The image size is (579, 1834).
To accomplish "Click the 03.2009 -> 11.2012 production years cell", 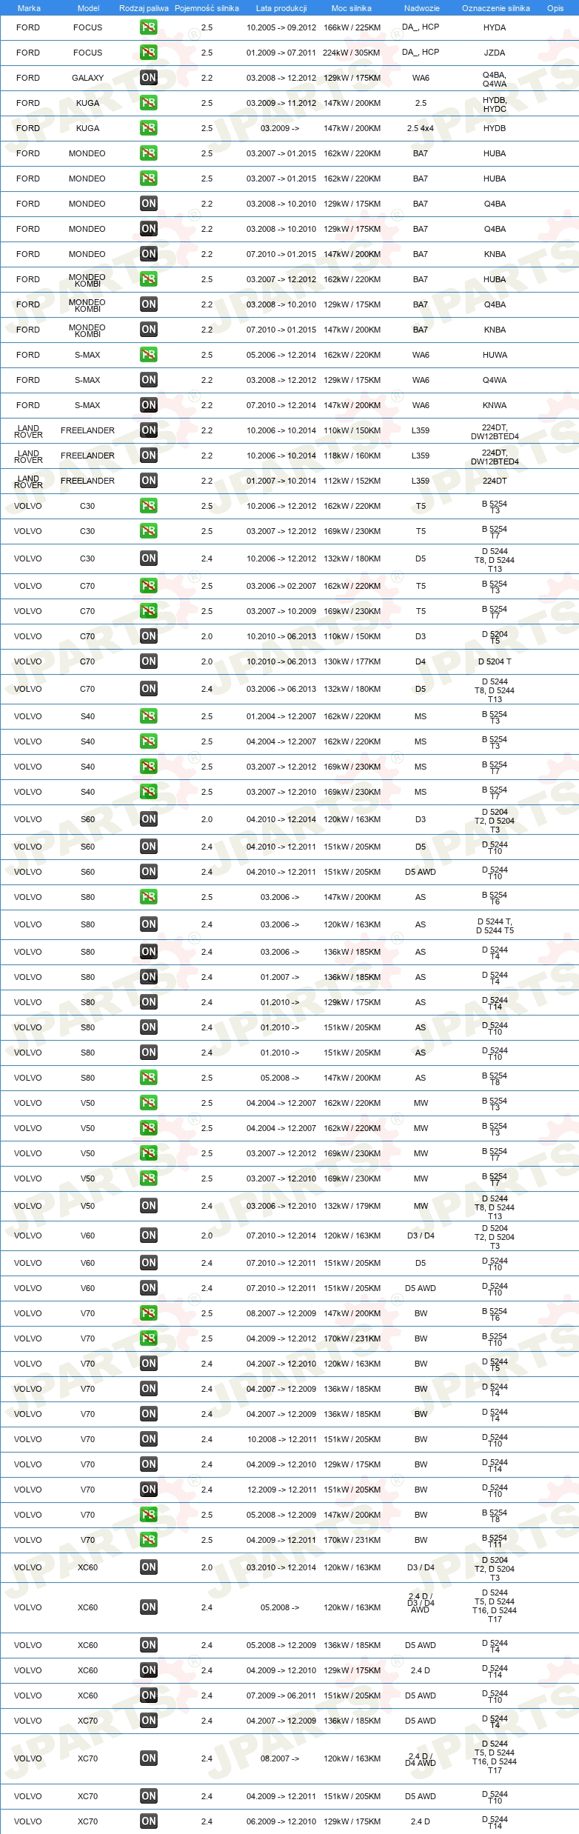I will coord(281,103).
